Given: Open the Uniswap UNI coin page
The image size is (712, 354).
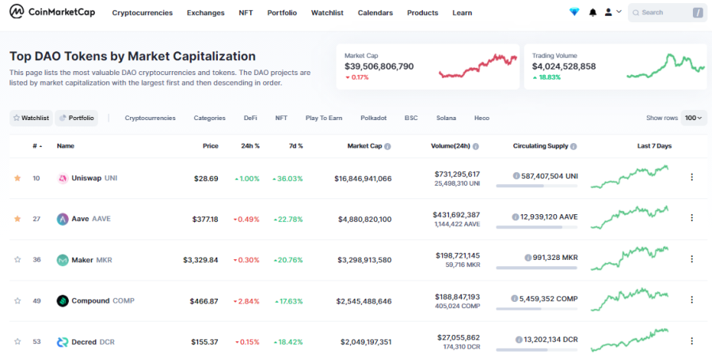Looking at the screenshot, I should pyautogui.click(x=94, y=178).
